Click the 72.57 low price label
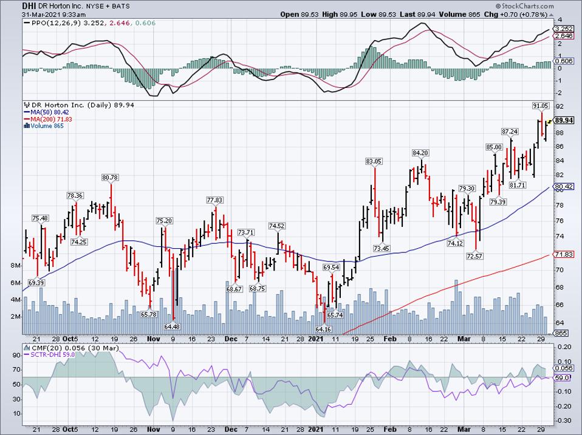The image size is (582, 435). pos(474,256)
